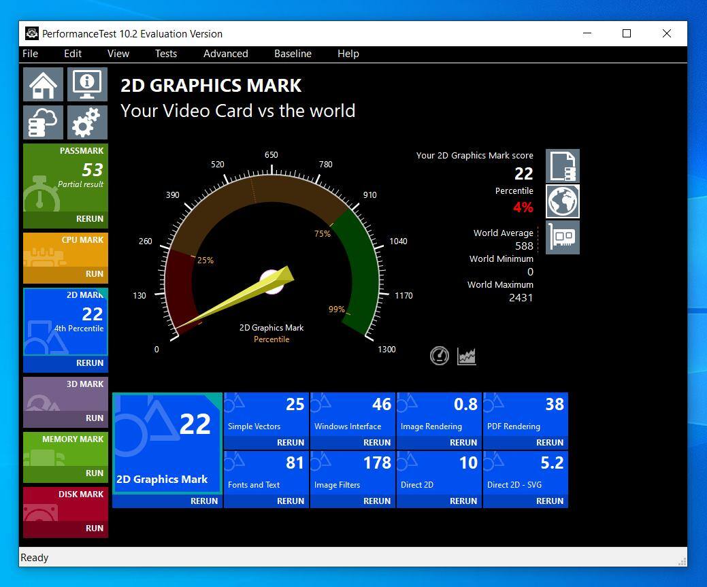Open the Advanced menu

click(x=225, y=54)
